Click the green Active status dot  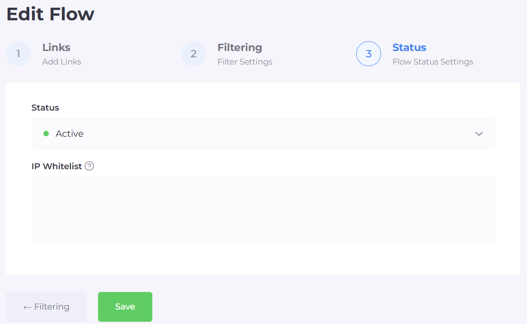(x=46, y=134)
